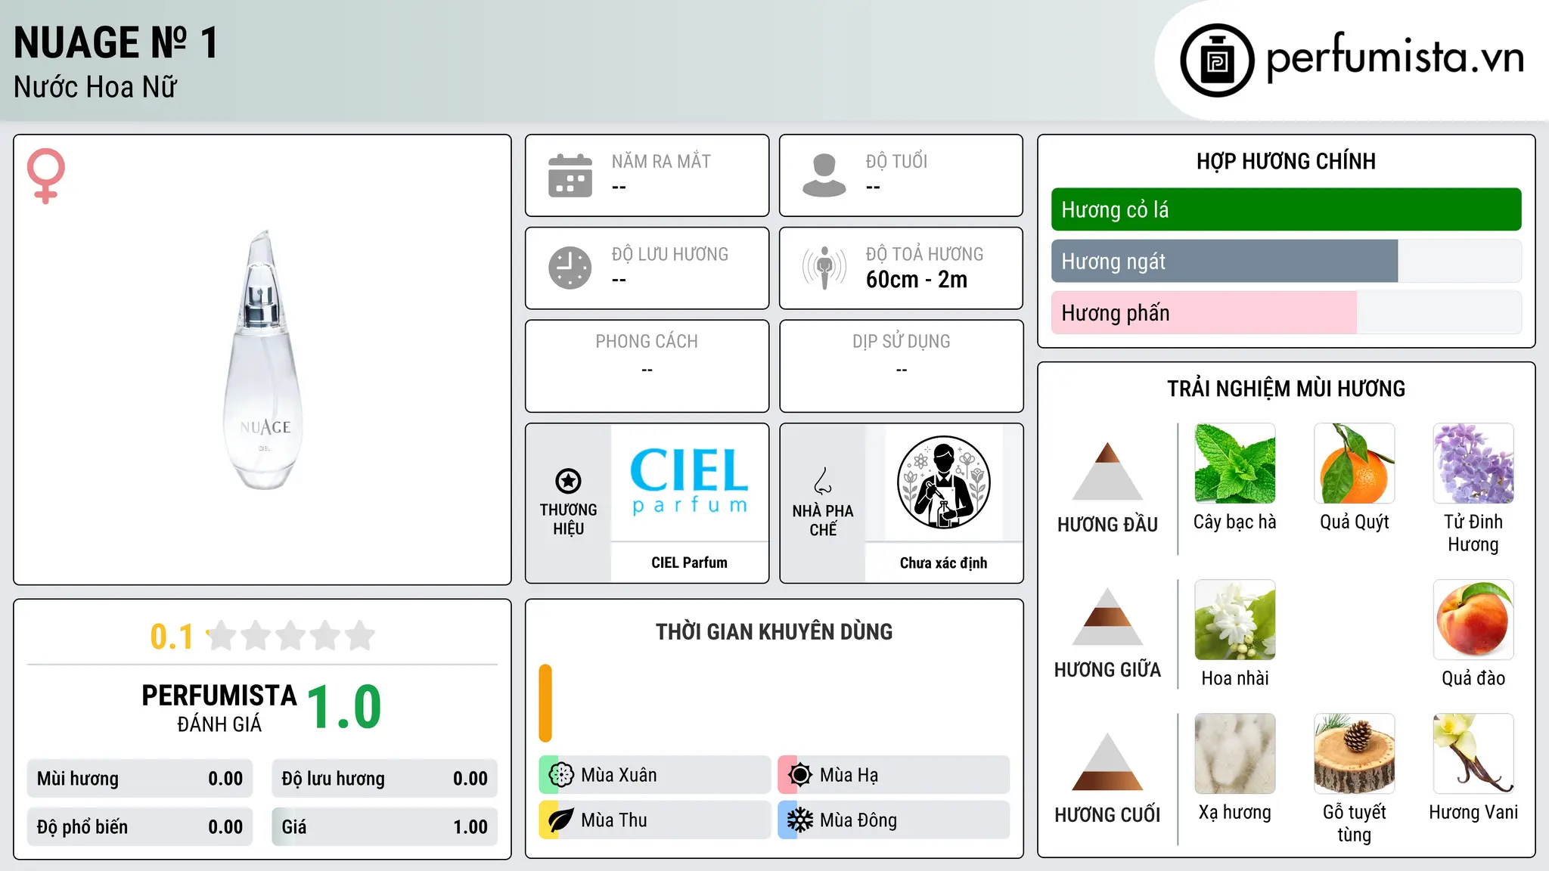The height and width of the screenshot is (871, 1549).
Task: Click the 'Quả đào' note label
Action: pos(1473,678)
